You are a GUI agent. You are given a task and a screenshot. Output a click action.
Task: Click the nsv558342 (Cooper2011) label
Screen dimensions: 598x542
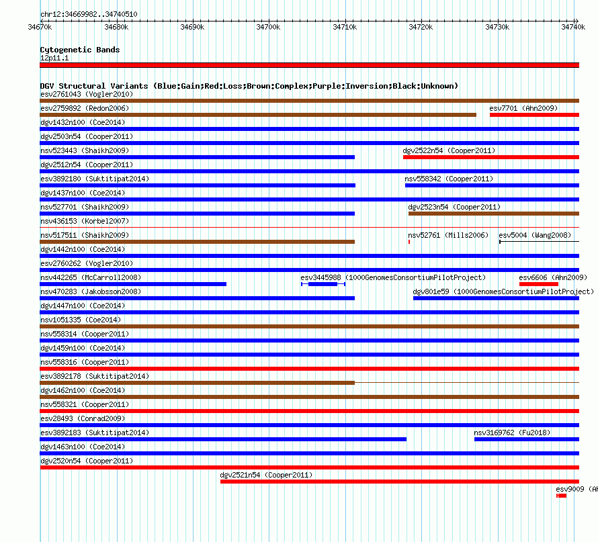coord(449,179)
